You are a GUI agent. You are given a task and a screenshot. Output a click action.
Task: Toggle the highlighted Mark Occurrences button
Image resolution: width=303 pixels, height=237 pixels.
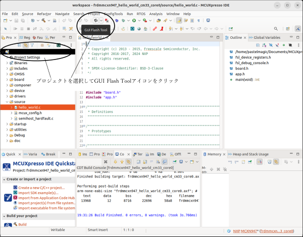click(x=179, y=21)
